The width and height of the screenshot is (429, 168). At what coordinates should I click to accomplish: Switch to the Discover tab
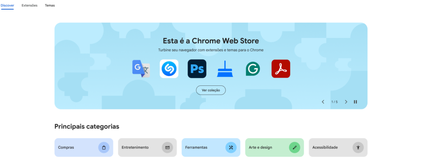pyautogui.click(x=7, y=6)
